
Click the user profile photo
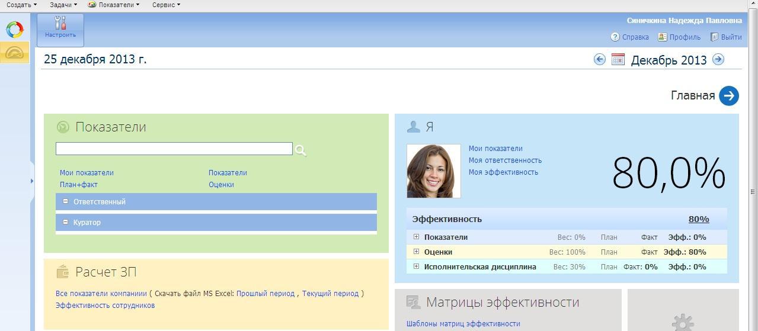[x=433, y=171]
